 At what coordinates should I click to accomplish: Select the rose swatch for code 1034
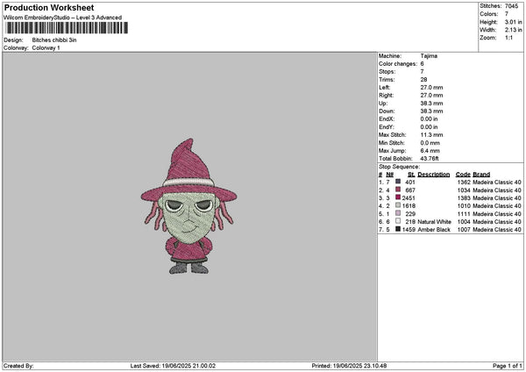tap(398, 190)
